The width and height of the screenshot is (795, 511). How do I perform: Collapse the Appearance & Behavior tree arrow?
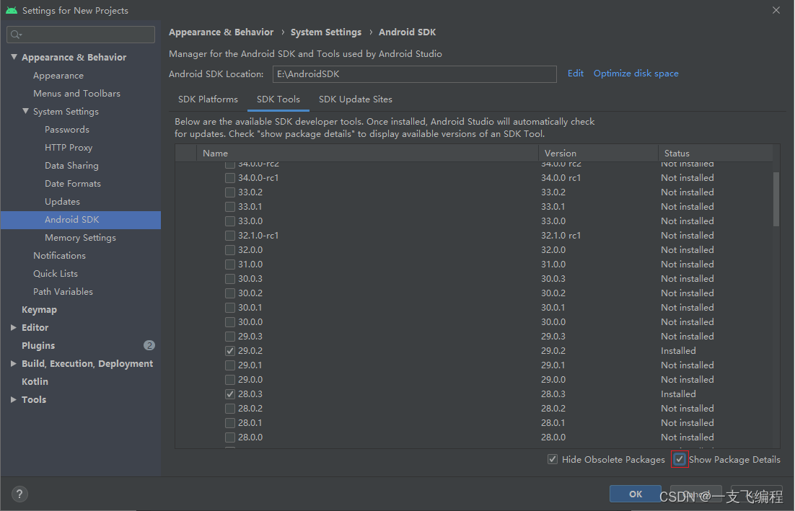tap(14, 57)
